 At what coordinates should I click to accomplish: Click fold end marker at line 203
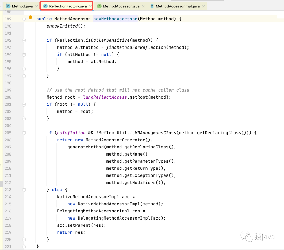24,119
